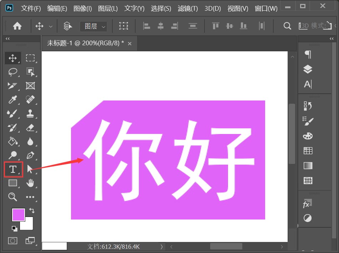The height and width of the screenshot is (253, 339).
Task: Open the Swatches color palette panel
Action: point(307,136)
